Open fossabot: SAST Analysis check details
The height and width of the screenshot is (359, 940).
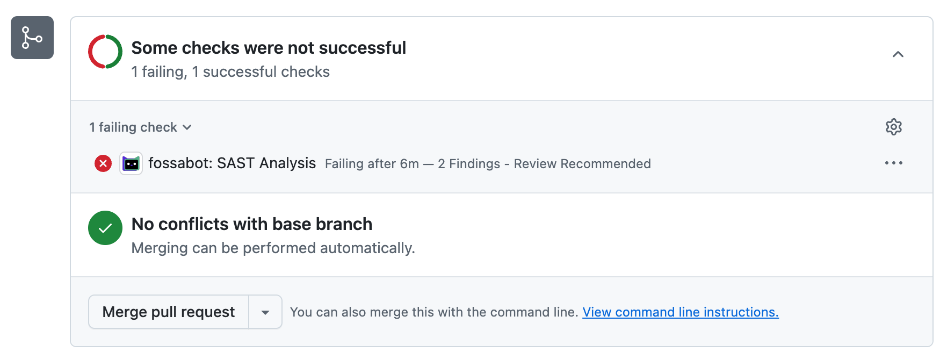(x=232, y=163)
